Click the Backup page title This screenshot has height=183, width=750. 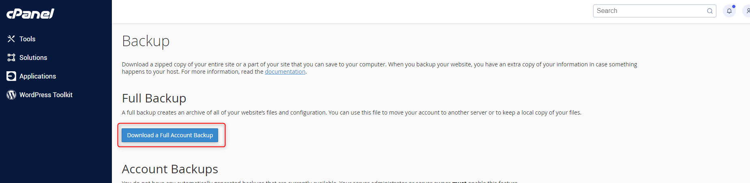coord(146,41)
